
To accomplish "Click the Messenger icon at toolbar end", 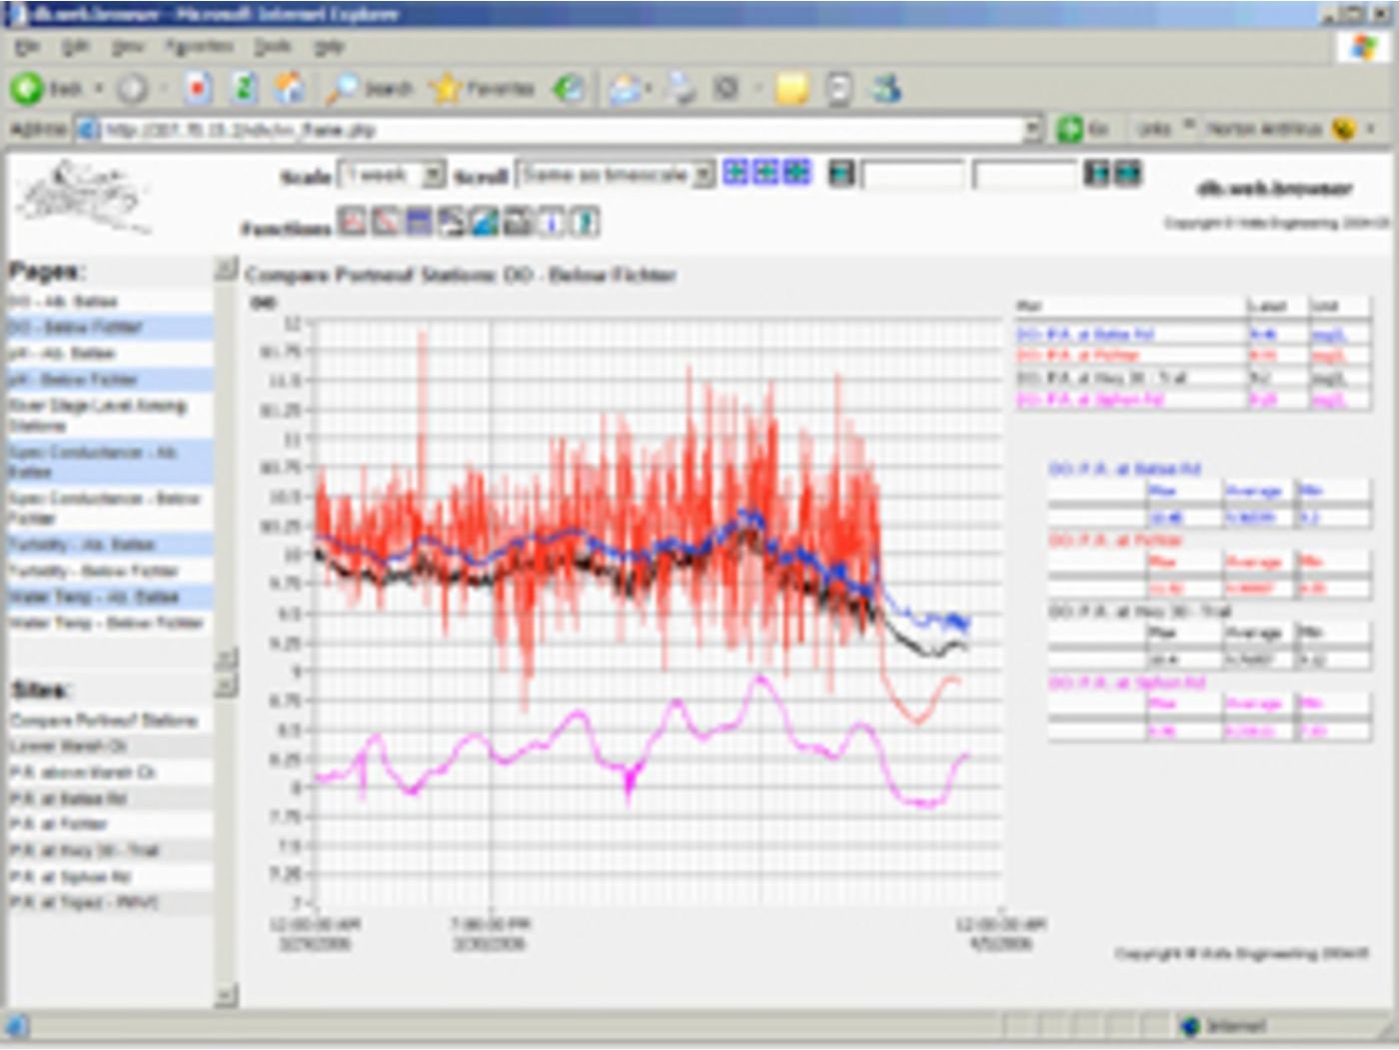I will (886, 89).
